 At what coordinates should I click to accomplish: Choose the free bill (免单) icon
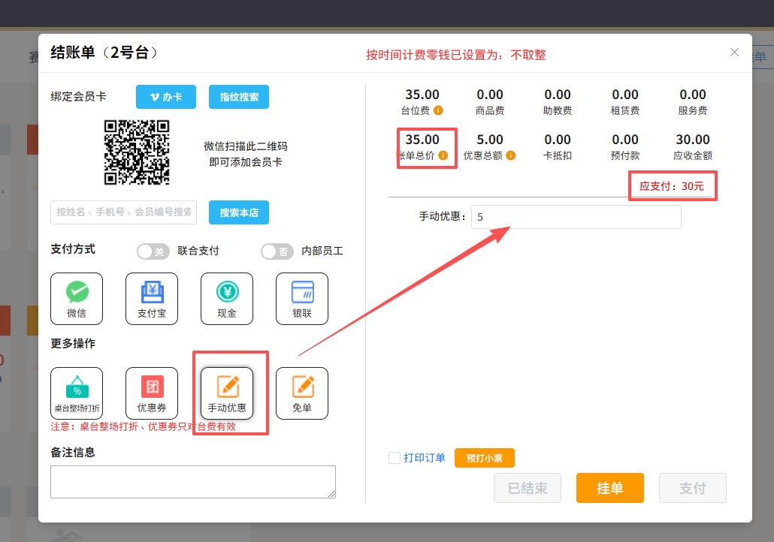coord(302,393)
